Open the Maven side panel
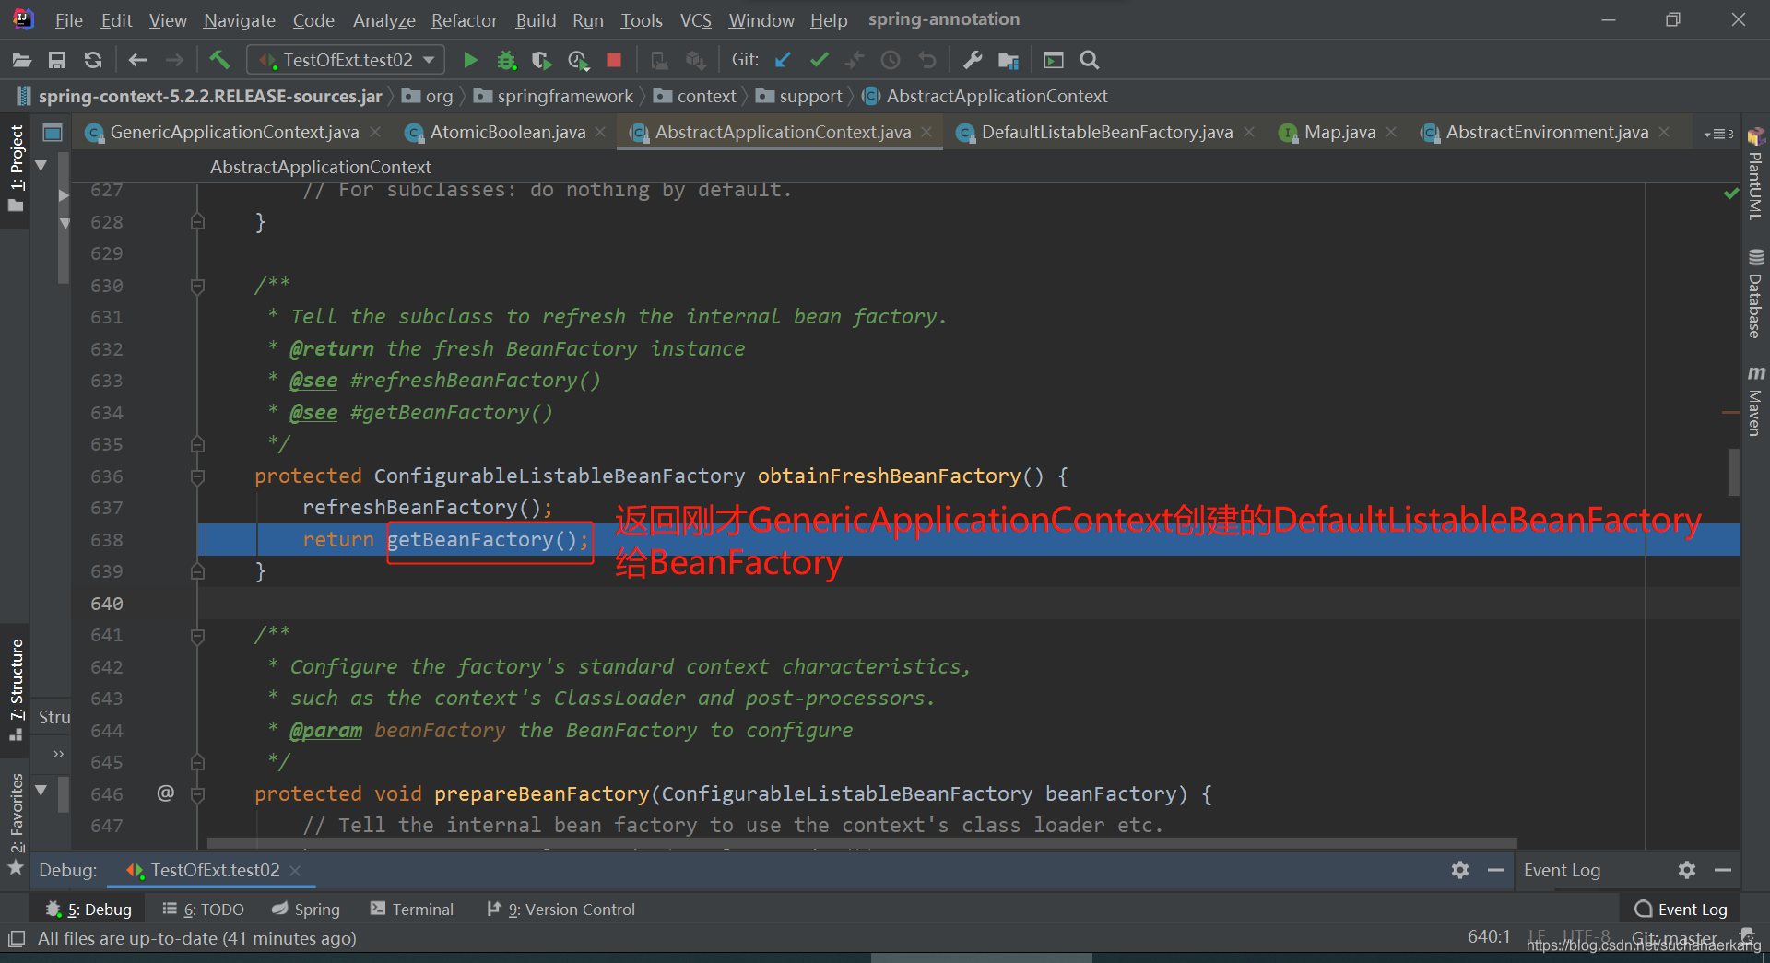Viewport: 1770px width, 963px height. click(1755, 401)
